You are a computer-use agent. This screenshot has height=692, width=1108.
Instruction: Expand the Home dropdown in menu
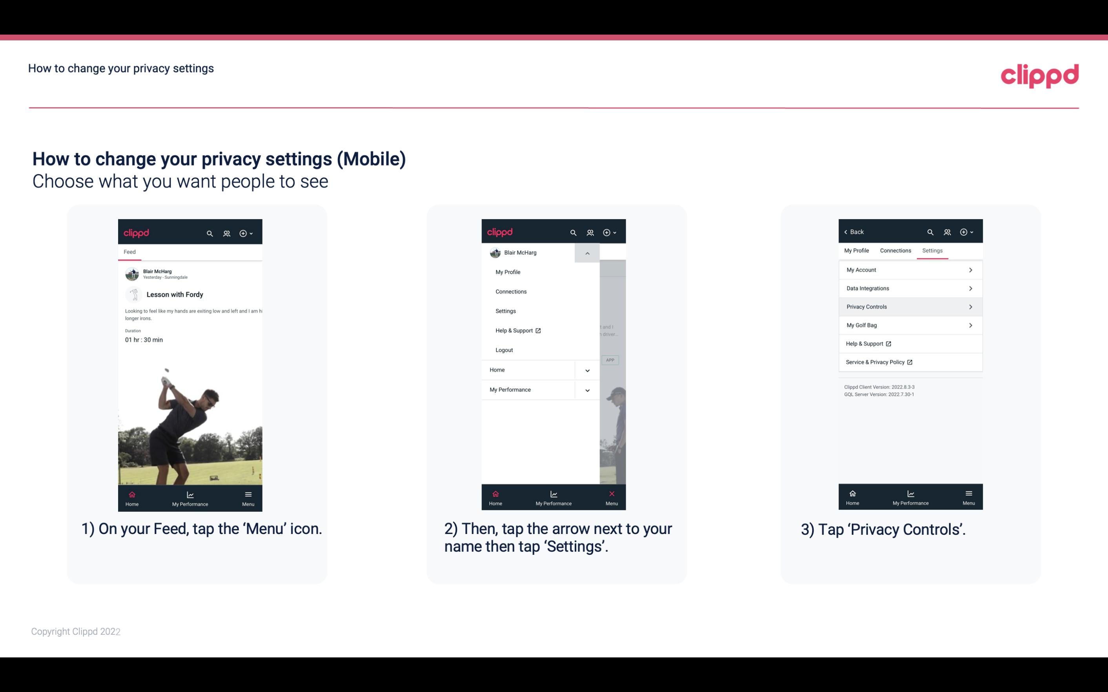[586, 369]
